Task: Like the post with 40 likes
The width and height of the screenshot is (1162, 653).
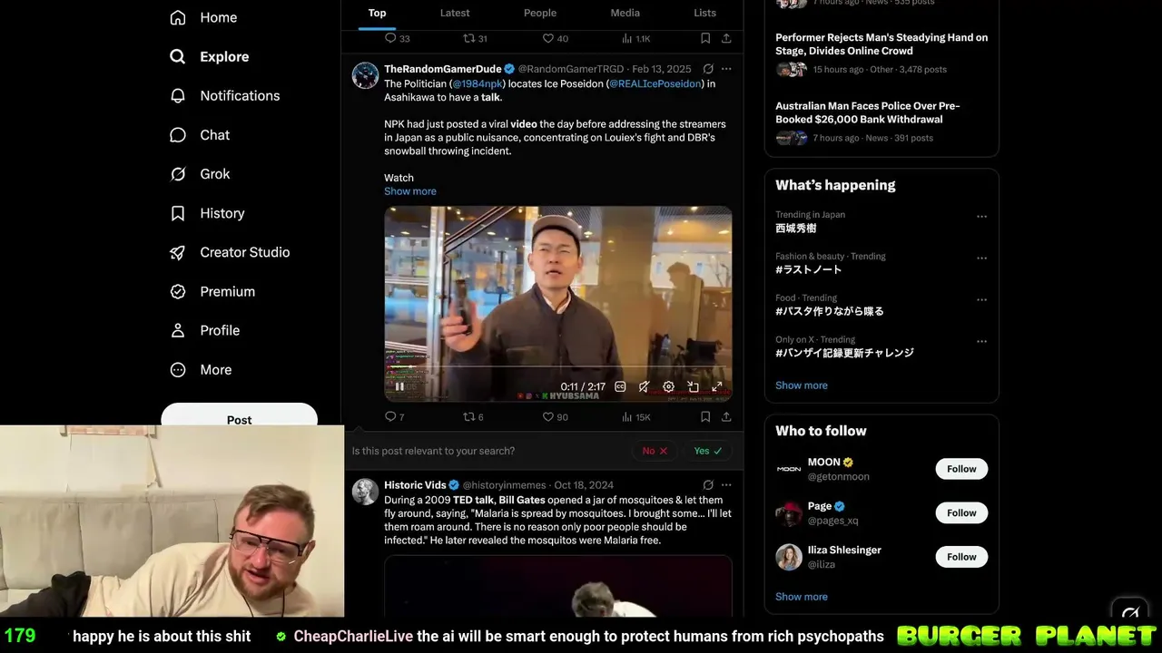Action: 555,38
